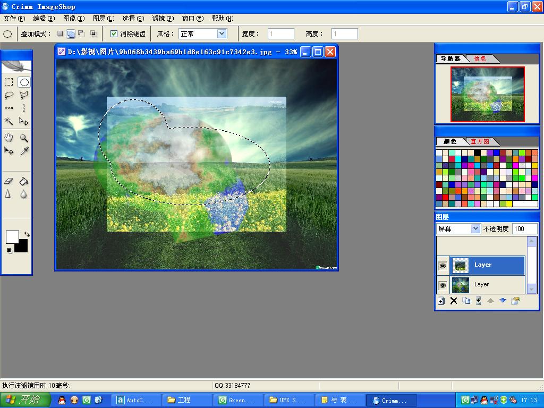Switch to the 直方图 histogram tab
Viewport: 544px width, 408px height.
[x=480, y=141]
